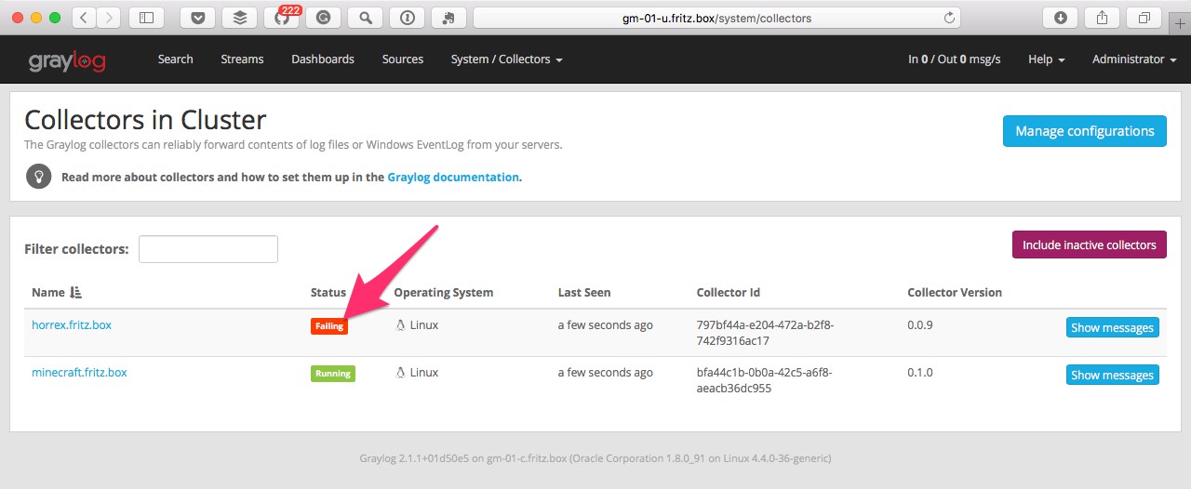Click the Graylog logo
This screenshot has width=1191, height=489.
(x=67, y=60)
